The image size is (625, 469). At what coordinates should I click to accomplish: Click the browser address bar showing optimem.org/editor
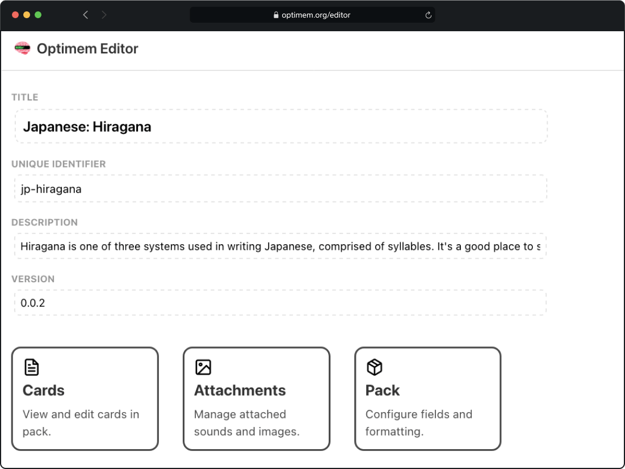312,15
